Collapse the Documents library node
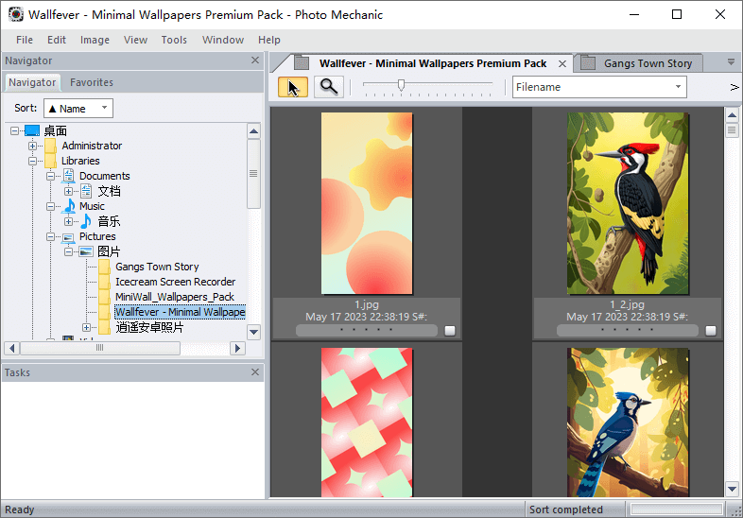The height and width of the screenshot is (518, 743). [x=51, y=176]
